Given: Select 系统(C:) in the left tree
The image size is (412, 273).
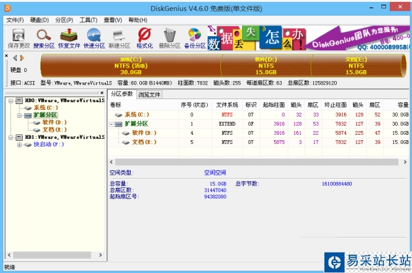Looking at the screenshot, I should pos(46,107).
